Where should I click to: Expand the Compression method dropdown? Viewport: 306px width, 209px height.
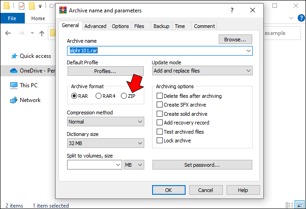click(x=106, y=122)
